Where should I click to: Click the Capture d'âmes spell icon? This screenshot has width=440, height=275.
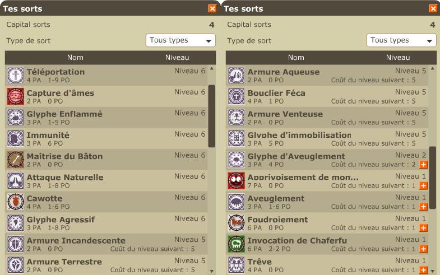[16, 96]
